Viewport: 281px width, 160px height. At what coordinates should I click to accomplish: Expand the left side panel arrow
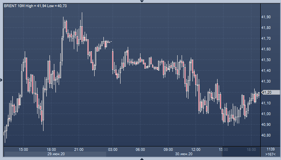tap(2, 80)
